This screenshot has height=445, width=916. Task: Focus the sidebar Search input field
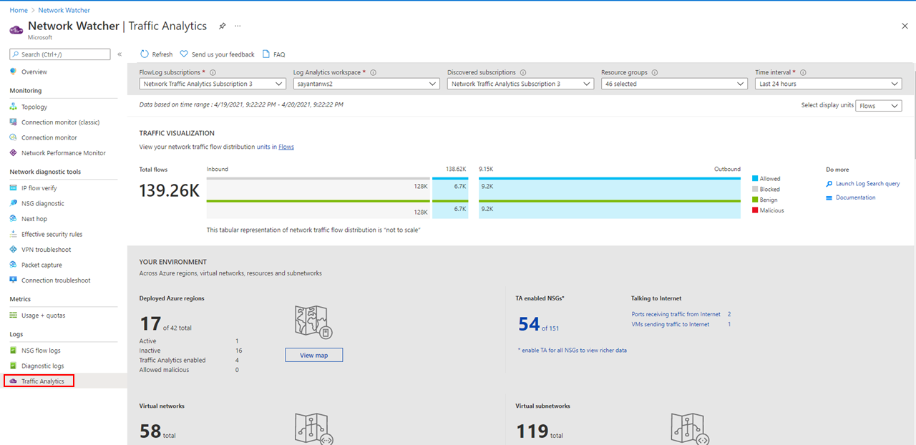[x=60, y=54]
